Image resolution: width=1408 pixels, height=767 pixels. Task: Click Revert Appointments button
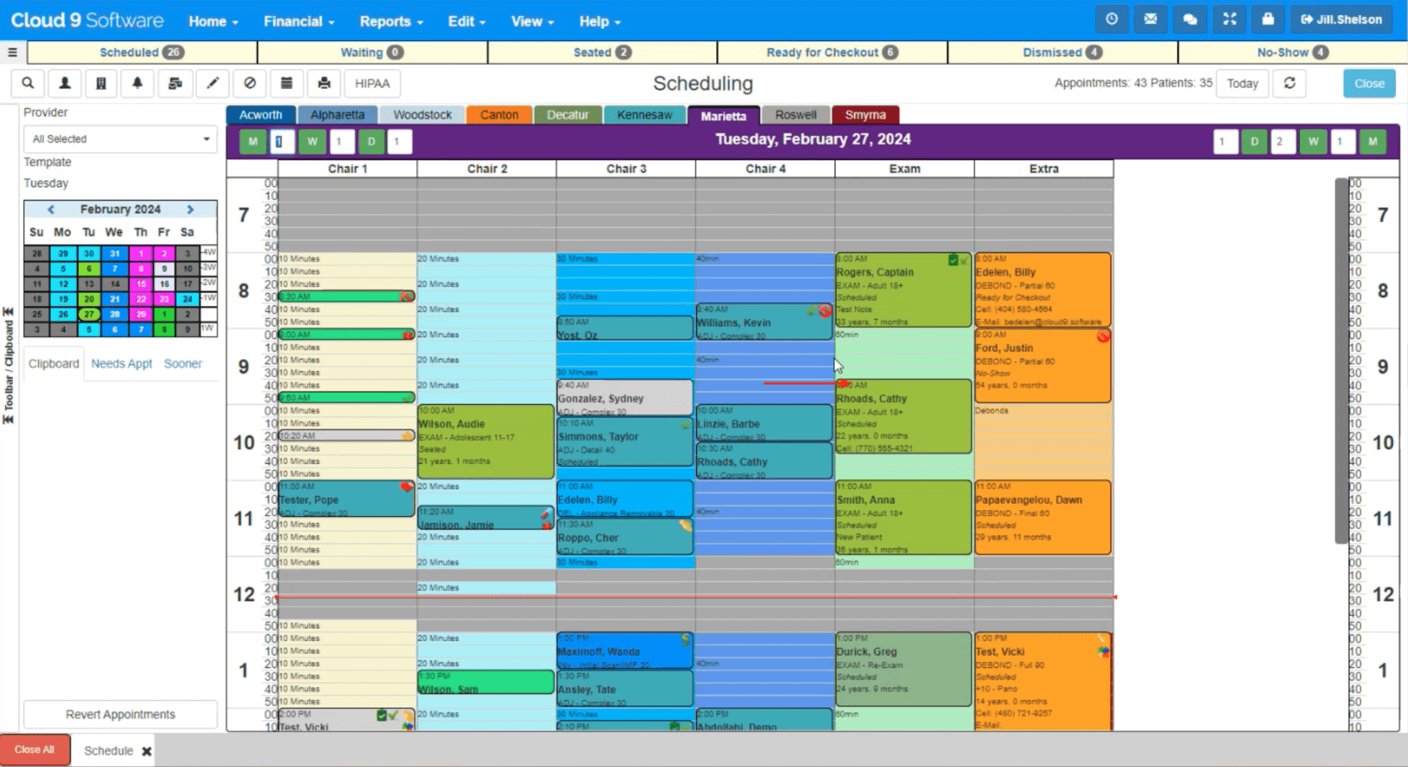coord(120,714)
